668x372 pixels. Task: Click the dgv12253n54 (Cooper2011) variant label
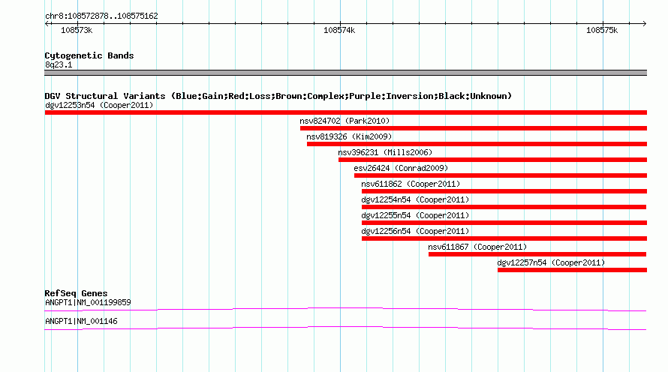pyautogui.click(x=99, y=105)
